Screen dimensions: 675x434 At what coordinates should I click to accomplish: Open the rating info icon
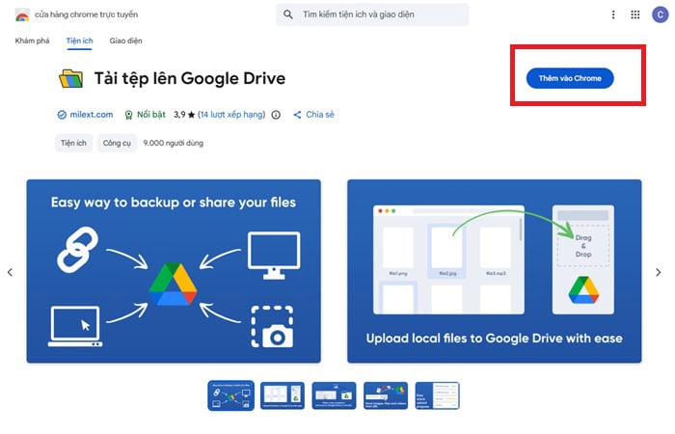point(276,115)
